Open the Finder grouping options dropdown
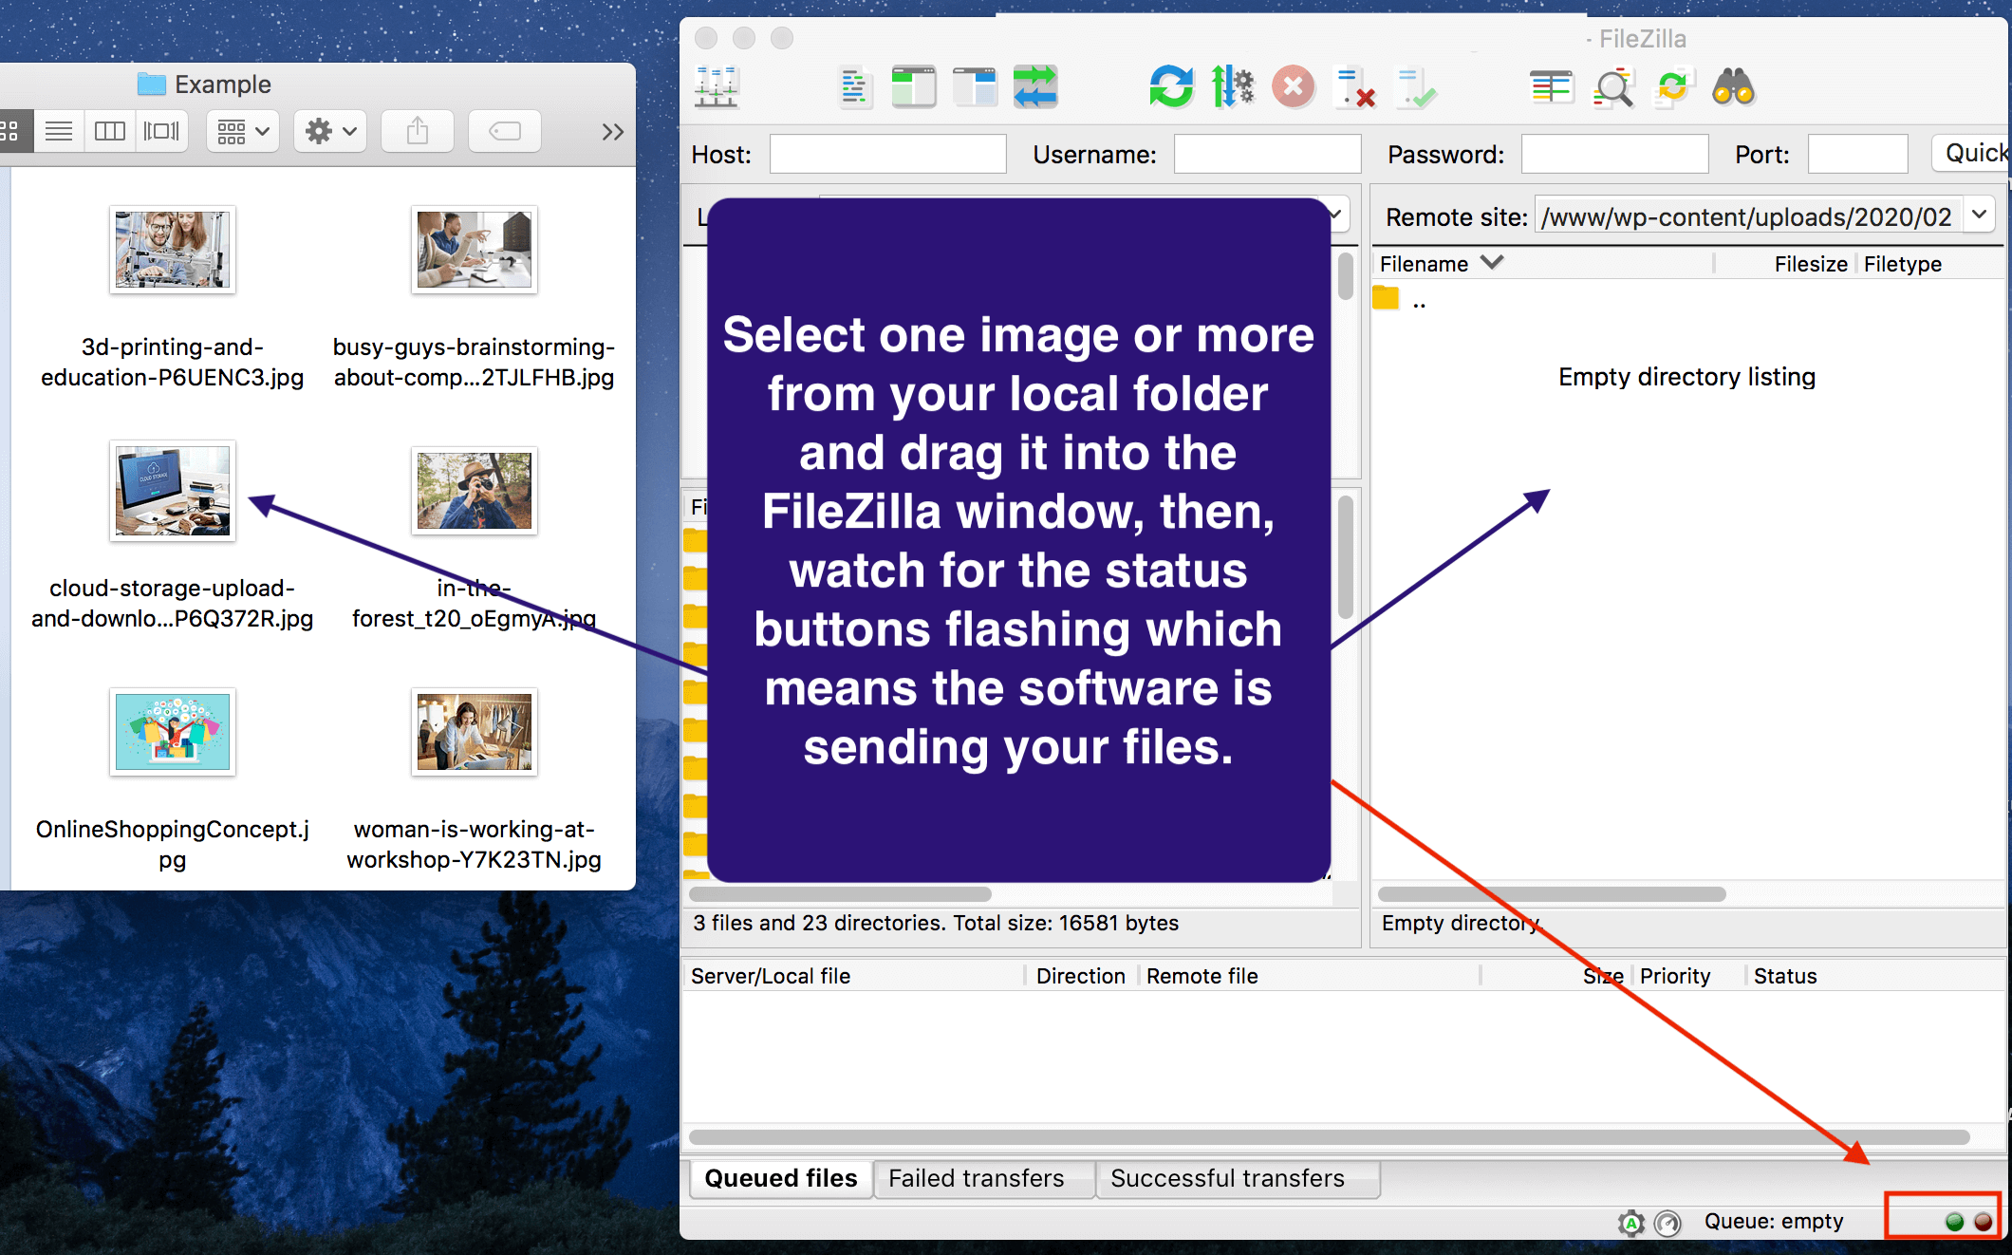Image resolution: width=2012 pixels, height=1255 pixels. (x=242, y=131)
